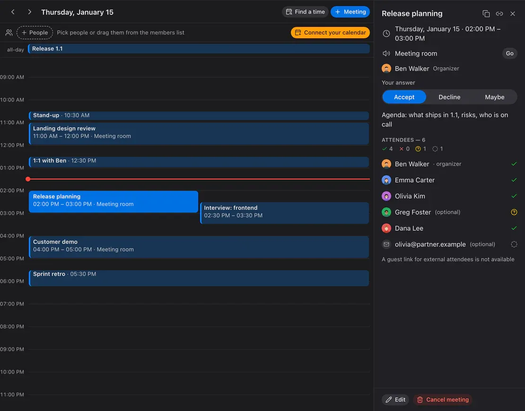
Task: Click Olivia Kim's avatar
Action: [x=386, y=196]
